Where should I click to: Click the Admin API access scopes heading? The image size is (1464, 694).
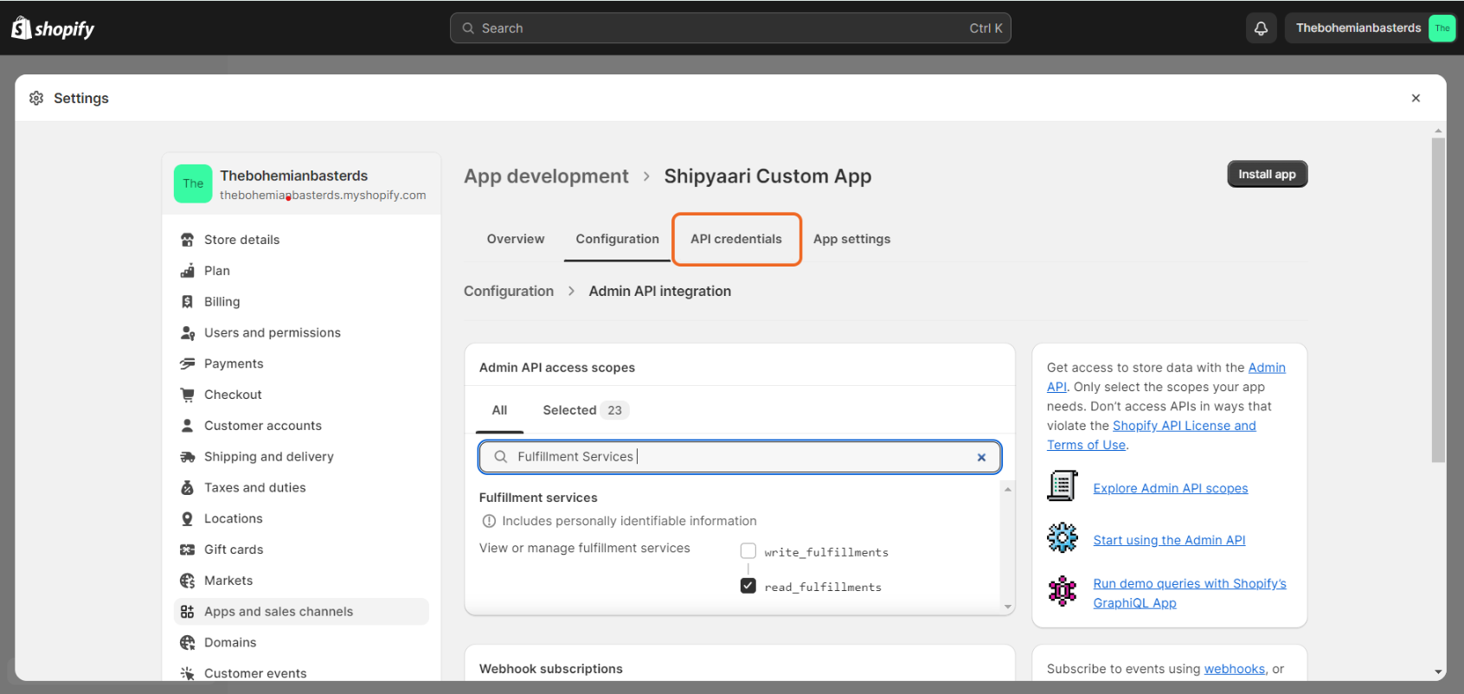[557, 368]
